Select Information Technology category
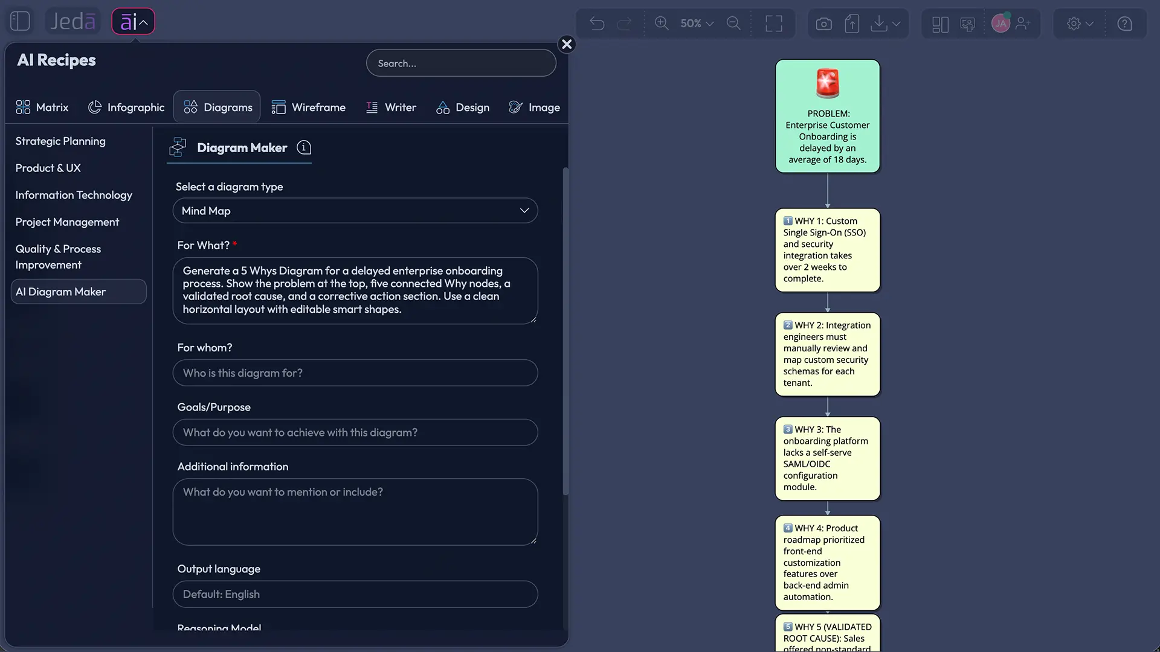The height and width of the screenshot is (652, 1160). 74,195
